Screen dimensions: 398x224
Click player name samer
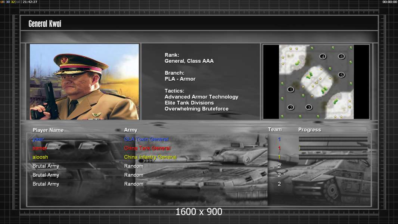pos(40,148)
